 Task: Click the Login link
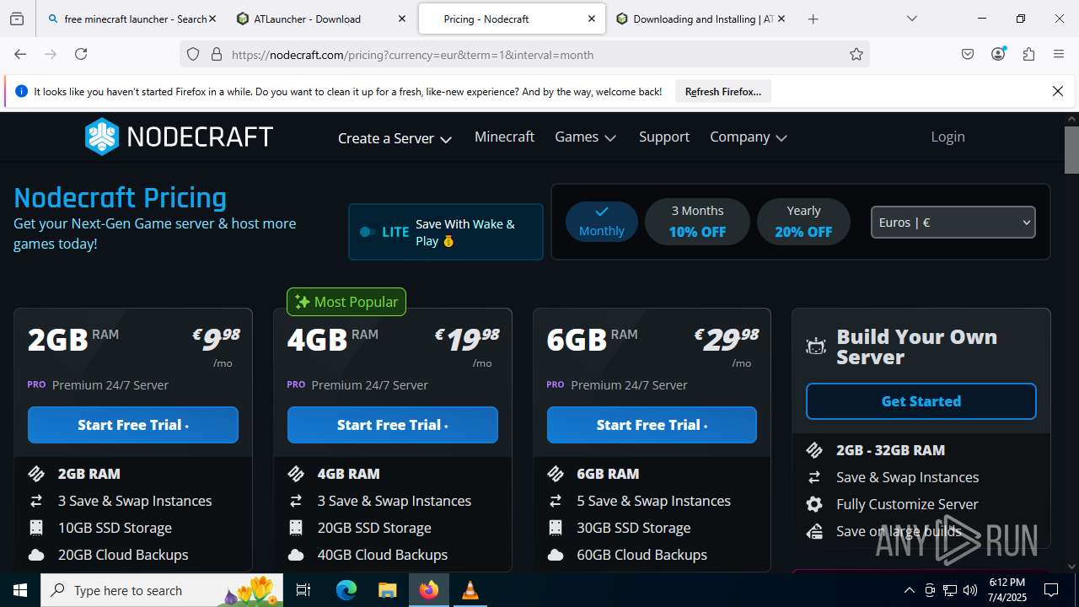pyautogui.click(x=947, y=137)
